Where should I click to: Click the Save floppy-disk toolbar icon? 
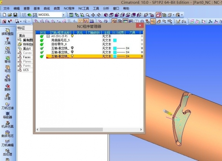coord(15,15)
